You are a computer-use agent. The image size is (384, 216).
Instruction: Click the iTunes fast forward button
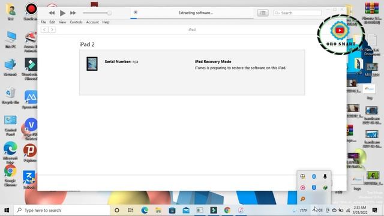point(73,13)
